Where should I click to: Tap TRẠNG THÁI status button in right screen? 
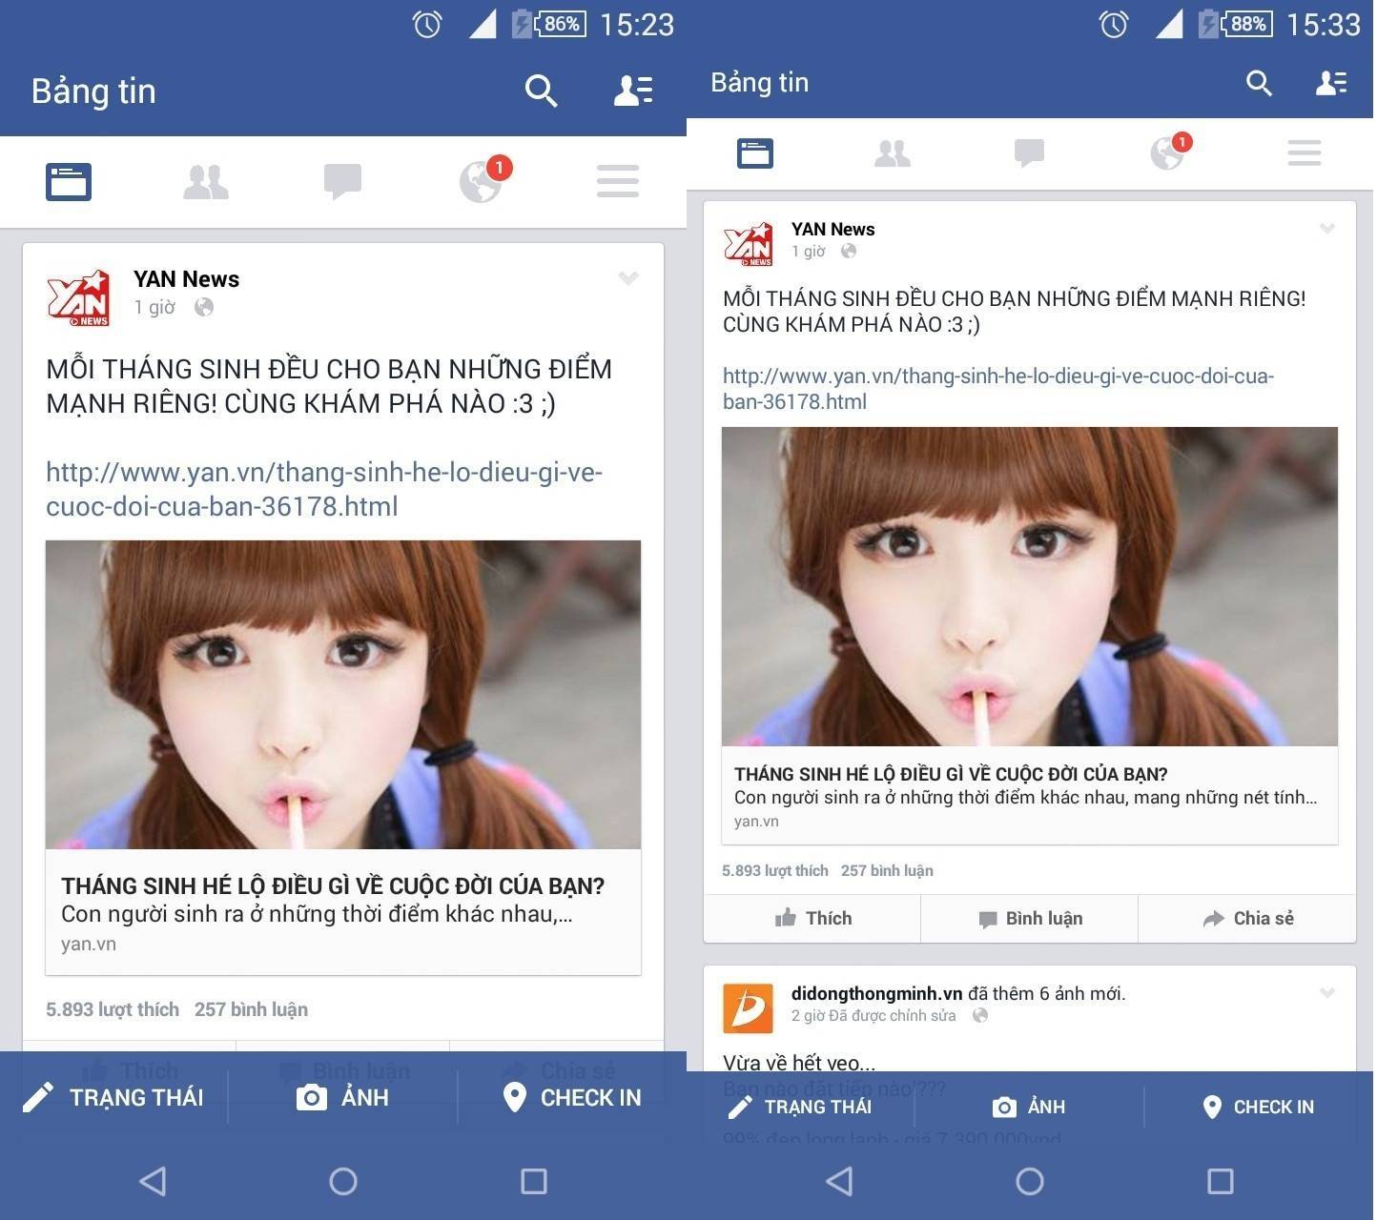pyautogui.click(x=799, y=1107)
